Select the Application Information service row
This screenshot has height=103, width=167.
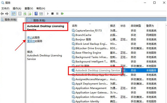(114, 97)
